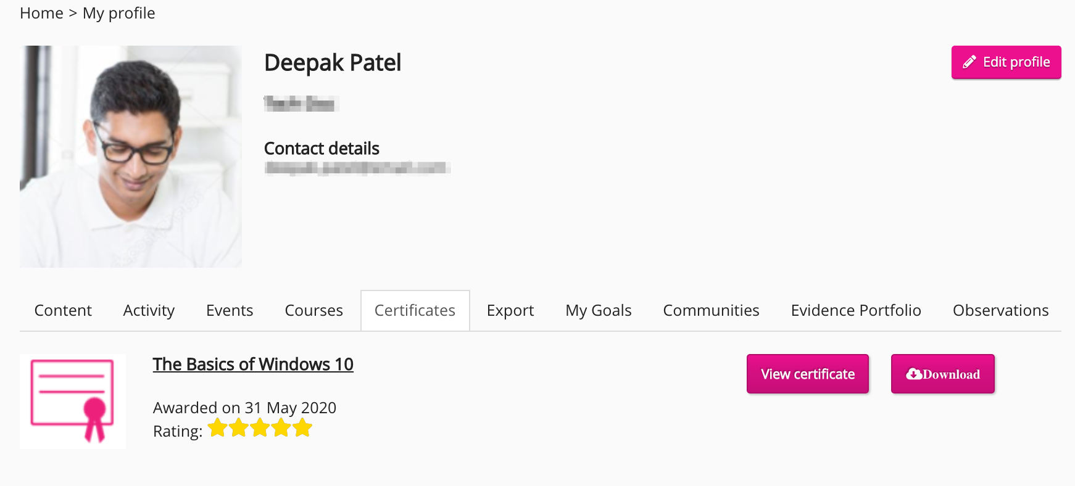This screenshot has height=486, width=1075.
Task: Select the first rating star
Action: pos(217,427)
